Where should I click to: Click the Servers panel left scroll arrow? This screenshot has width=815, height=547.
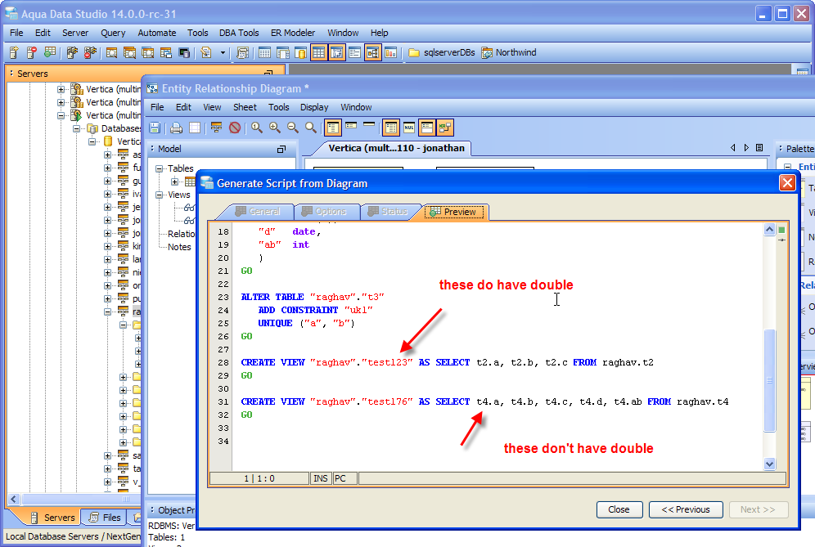pyautogui.click(x=14, y=500)
